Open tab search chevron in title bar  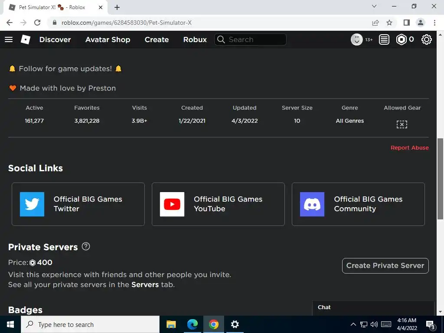pos(374,6)
